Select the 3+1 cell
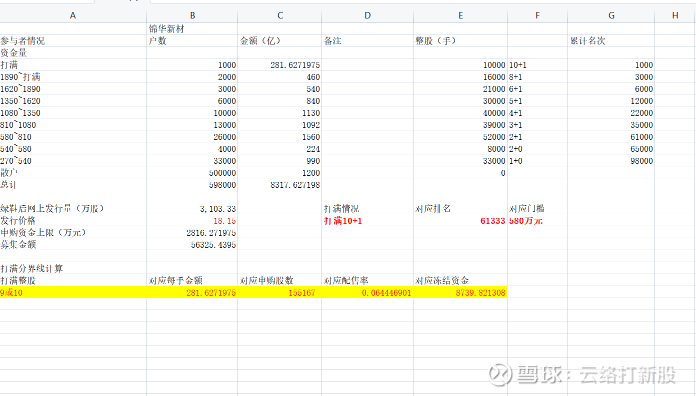Image resolution: width=696 pixels, height=396 pixels. (x=537, y=124)
